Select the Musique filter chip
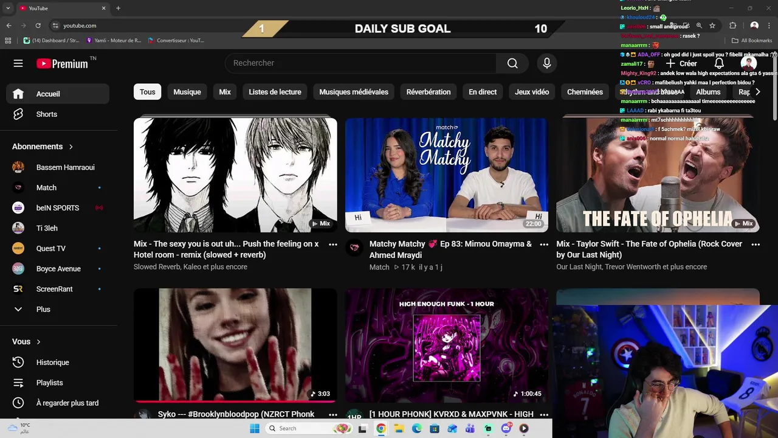 coord(187,92)
